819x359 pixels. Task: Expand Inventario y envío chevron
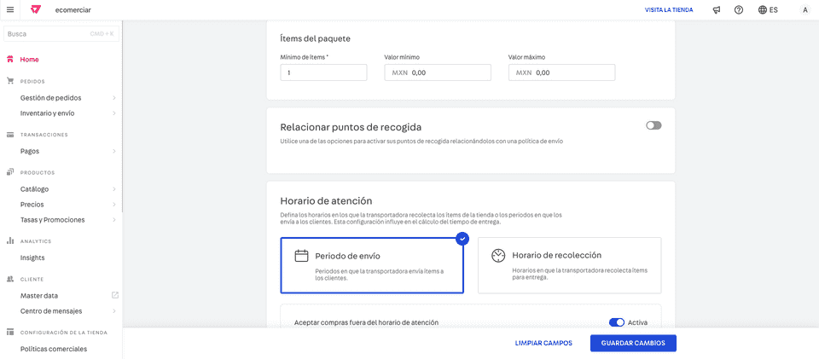click(113, 113)
